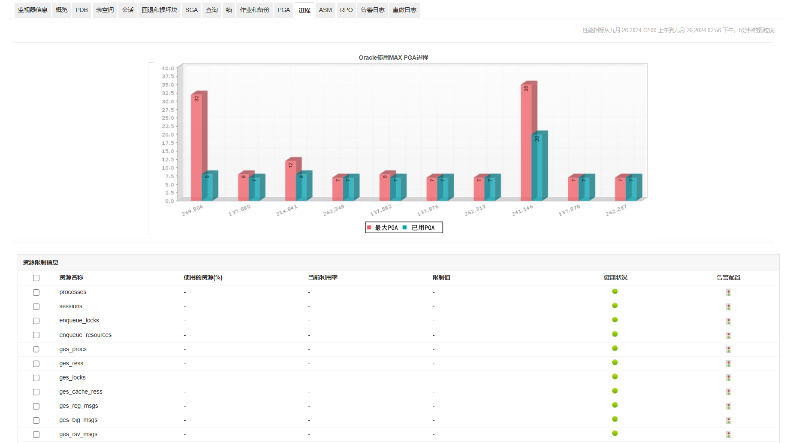796x443 pixels.
Task: Check the ges_ress row checkbox
Action: pyautogui.click(x=36, y=364)
